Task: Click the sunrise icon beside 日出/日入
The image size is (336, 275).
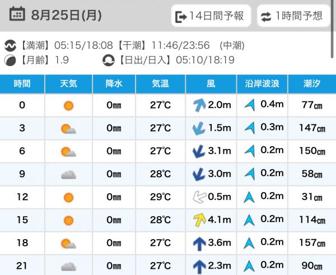Action: pos(109,60)
